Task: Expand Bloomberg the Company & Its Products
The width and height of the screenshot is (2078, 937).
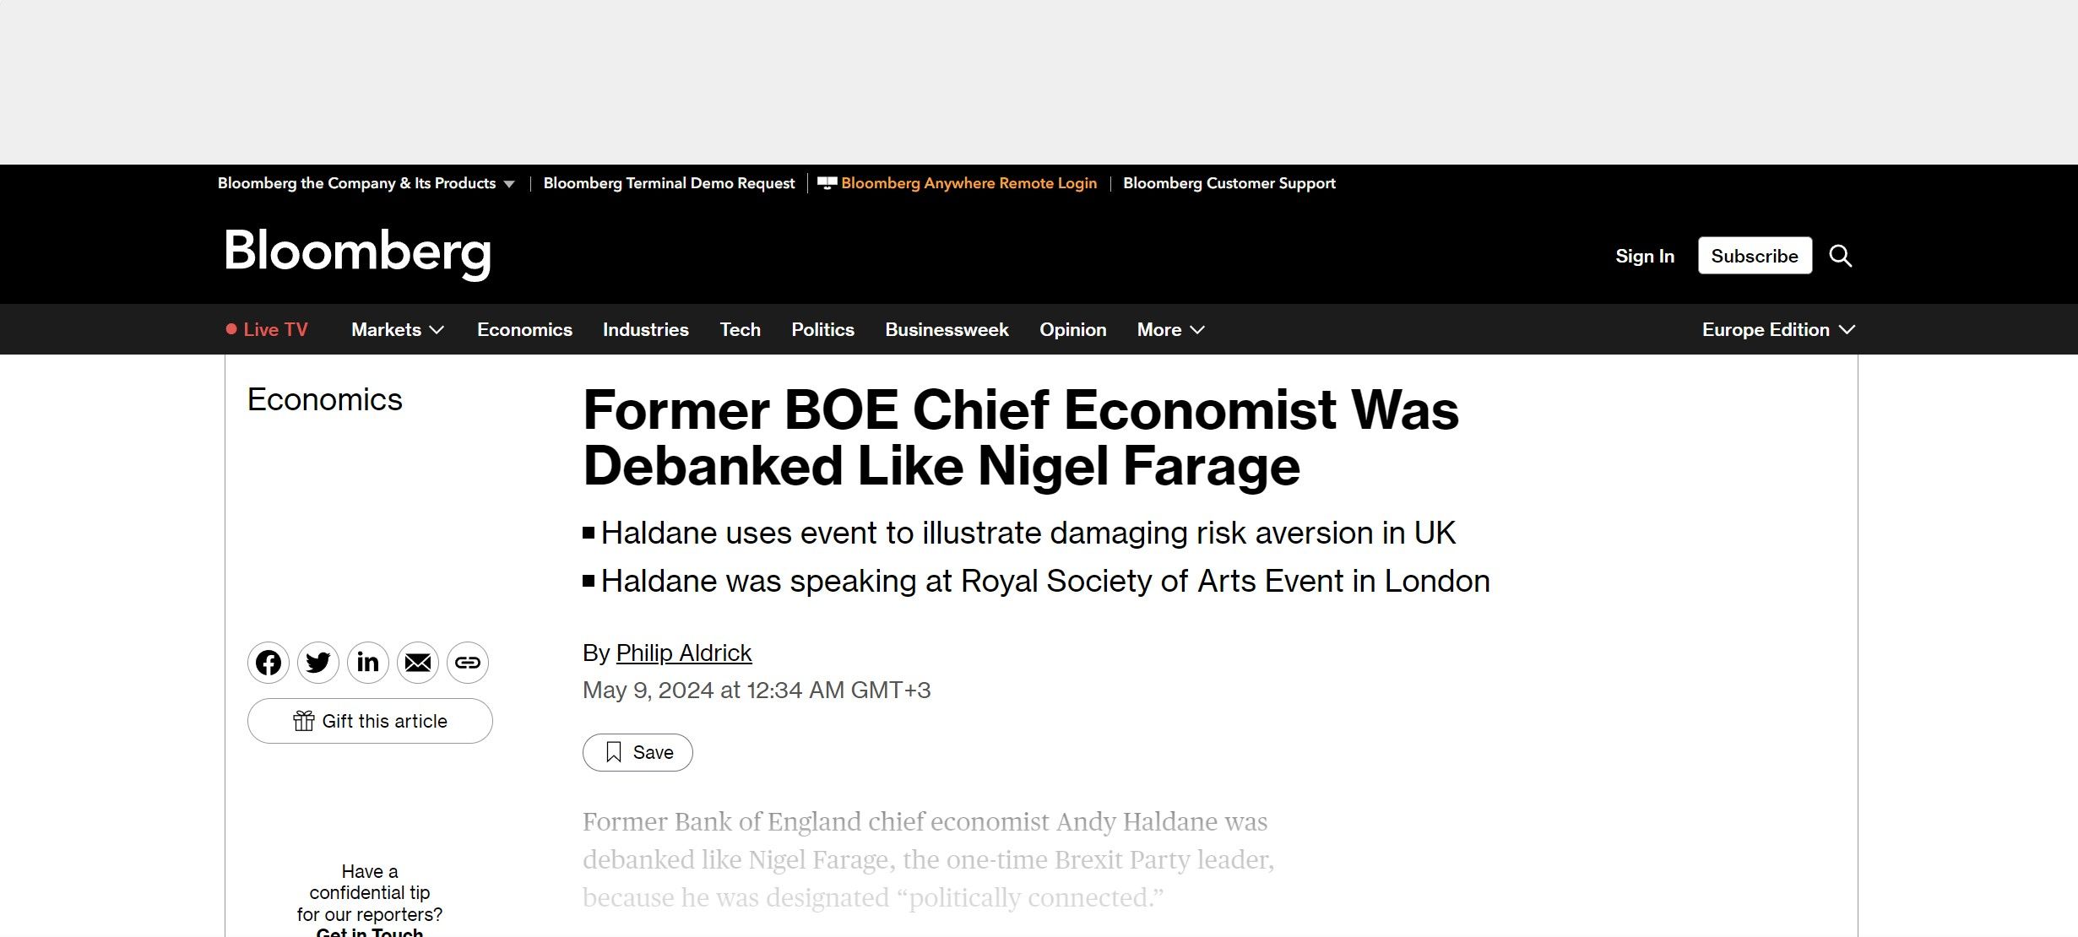Action: 366,183
